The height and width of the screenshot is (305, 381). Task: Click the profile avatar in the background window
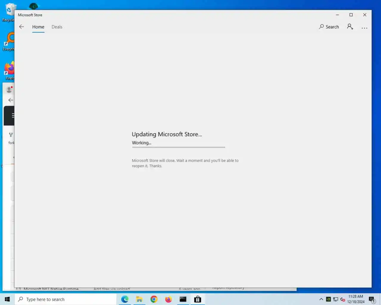[9, 89]
